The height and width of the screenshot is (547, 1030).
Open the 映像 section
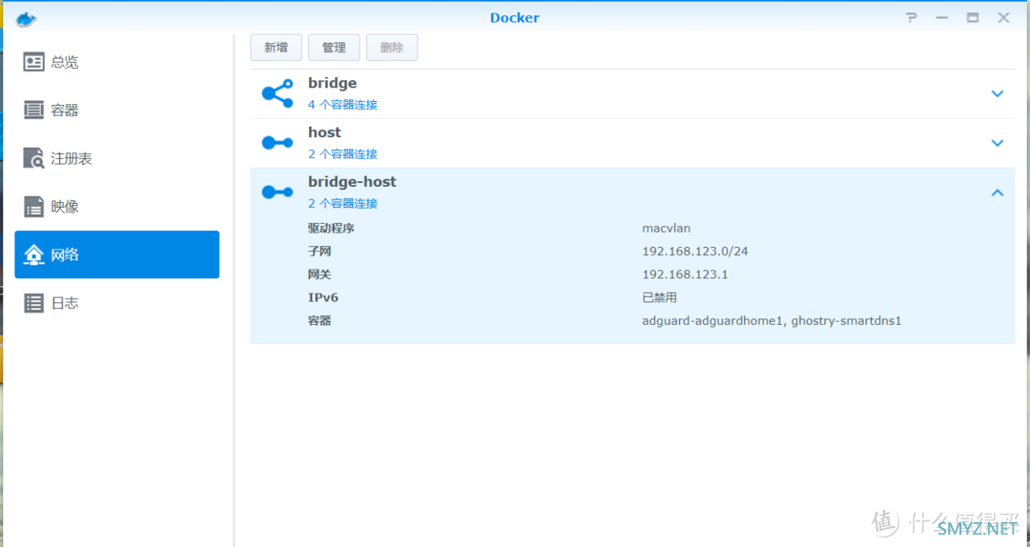point(117,206)
